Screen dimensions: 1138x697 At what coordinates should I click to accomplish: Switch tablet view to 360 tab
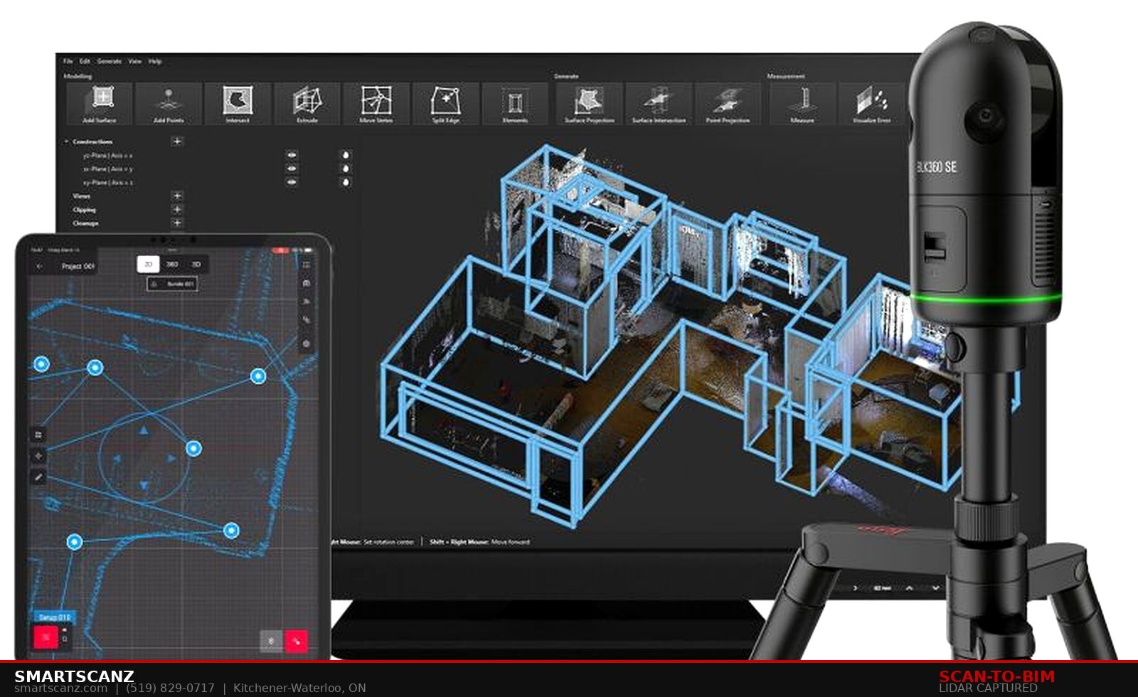[172, 265]
